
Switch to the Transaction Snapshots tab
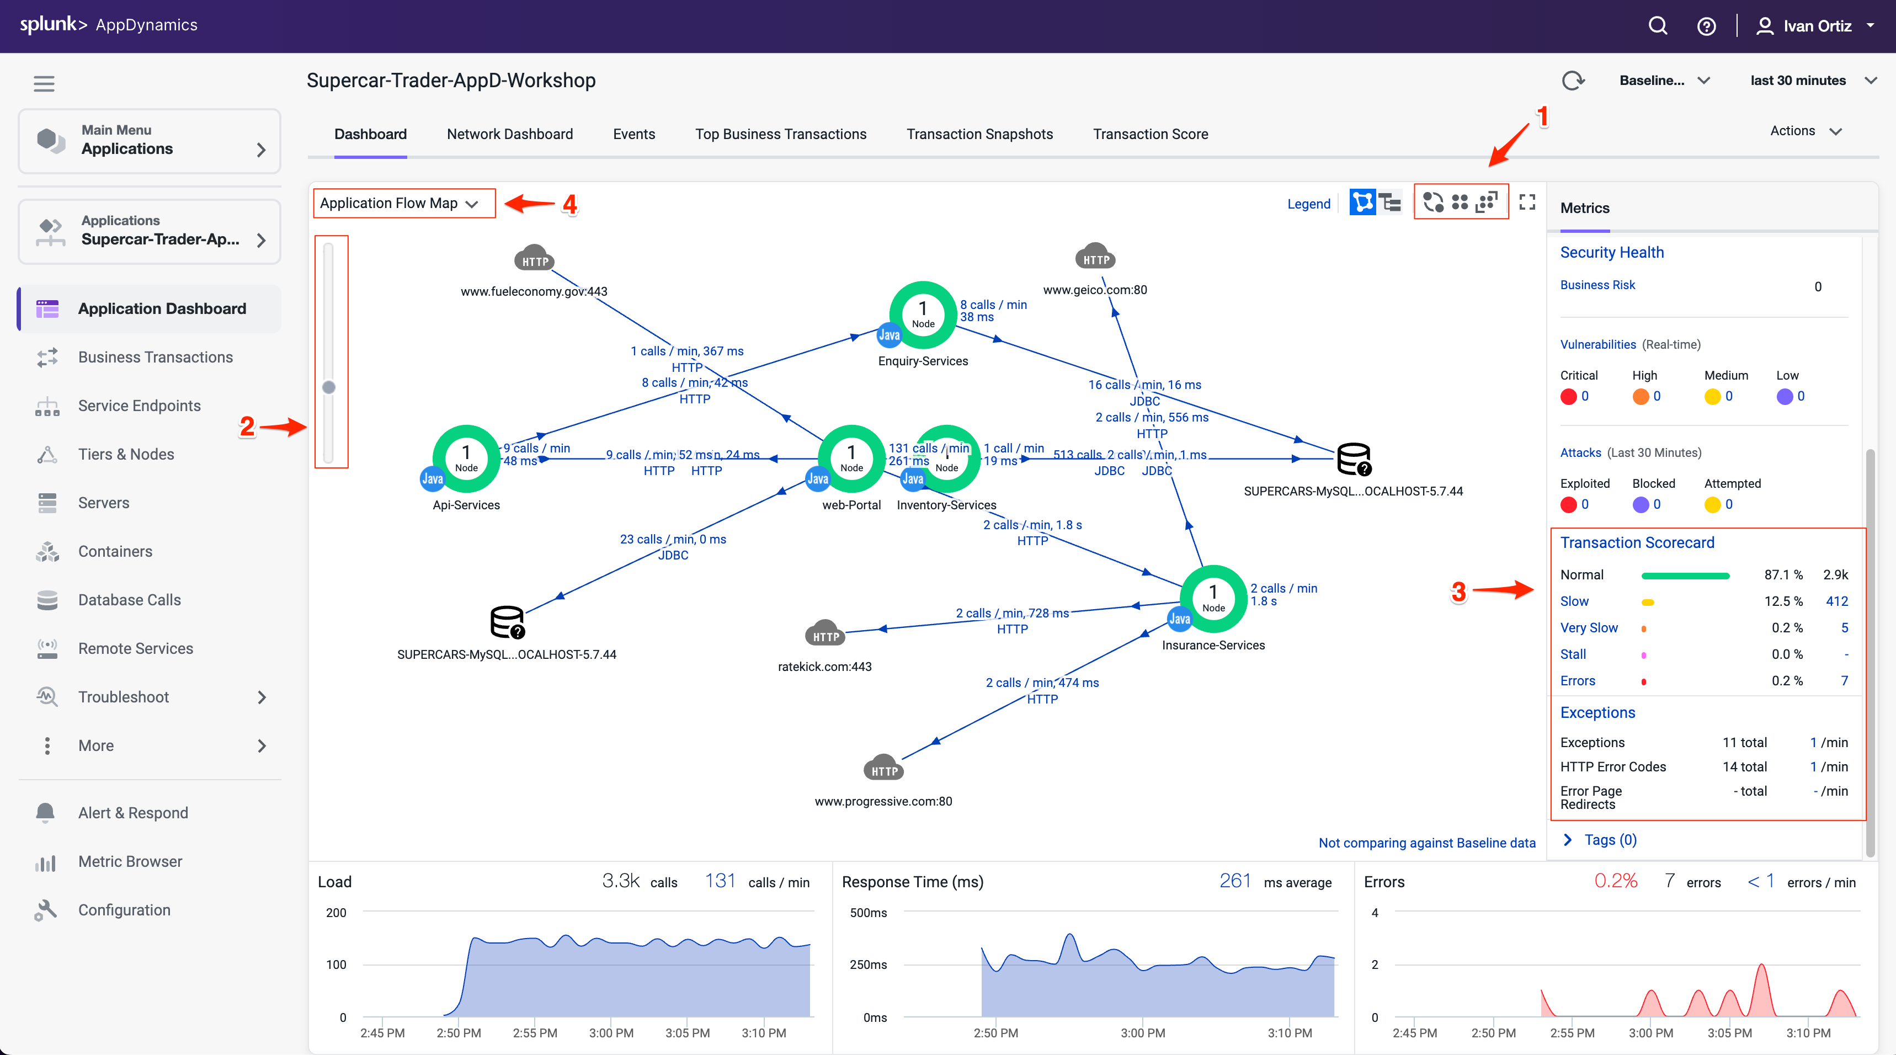[x=979, y=134]
